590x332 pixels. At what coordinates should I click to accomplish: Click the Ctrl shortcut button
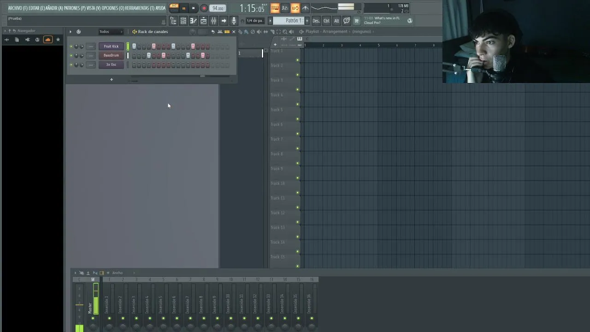pyautogui.click(x=326, y=20)
